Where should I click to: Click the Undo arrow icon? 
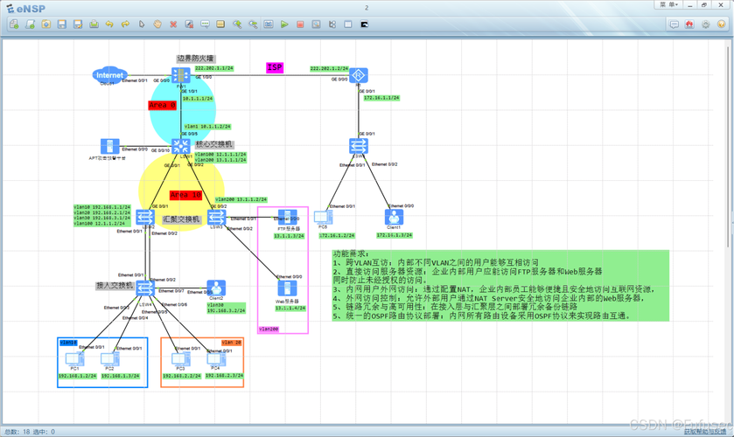109,24
